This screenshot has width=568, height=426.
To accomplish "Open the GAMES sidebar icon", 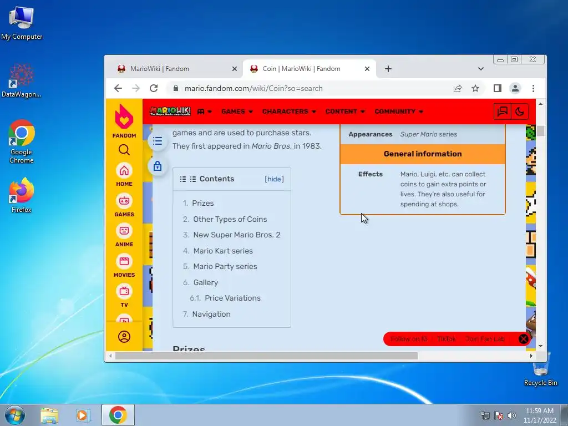I will tap(124, 205).
